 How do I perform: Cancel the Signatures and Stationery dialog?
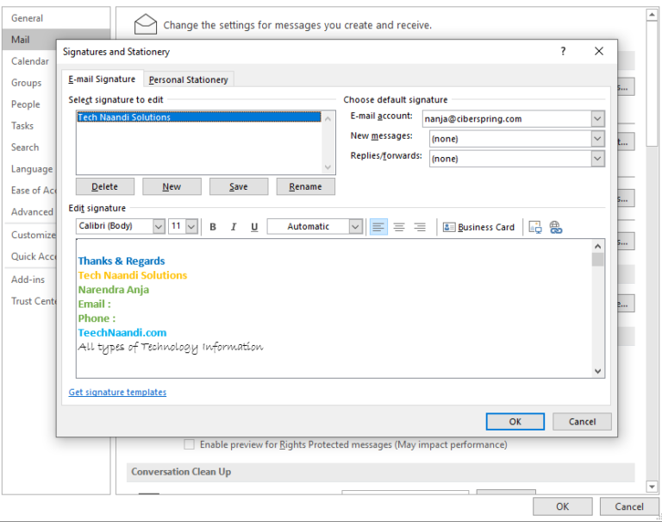(582, 421)
